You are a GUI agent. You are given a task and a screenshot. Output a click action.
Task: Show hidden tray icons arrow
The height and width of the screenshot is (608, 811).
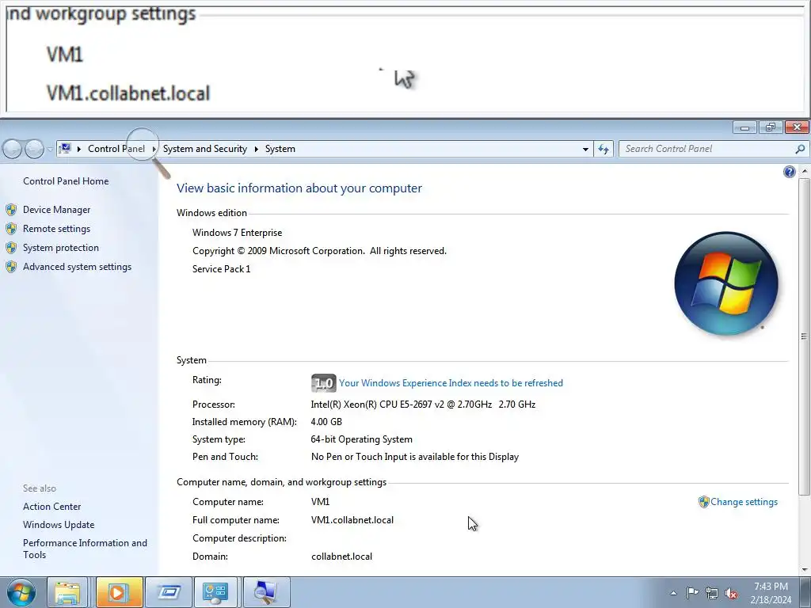[x=673, y=593]
